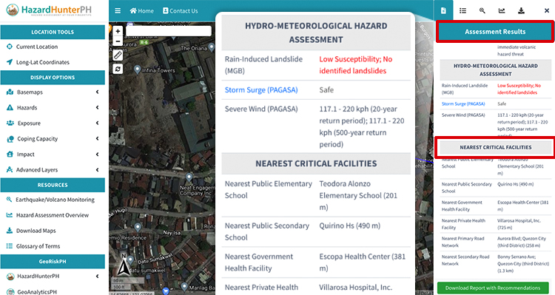The image size is (555, 295).
Task: Zoom in on the map
Action: click(118, 31)
